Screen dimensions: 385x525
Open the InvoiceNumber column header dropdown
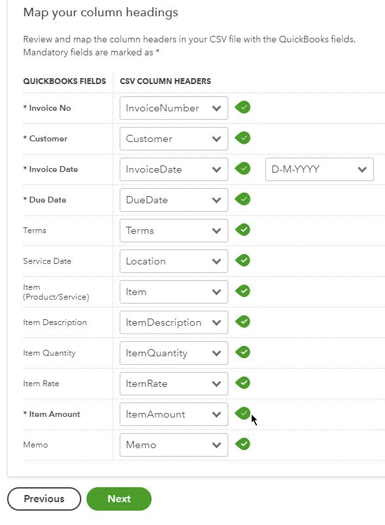pos(174,108)
